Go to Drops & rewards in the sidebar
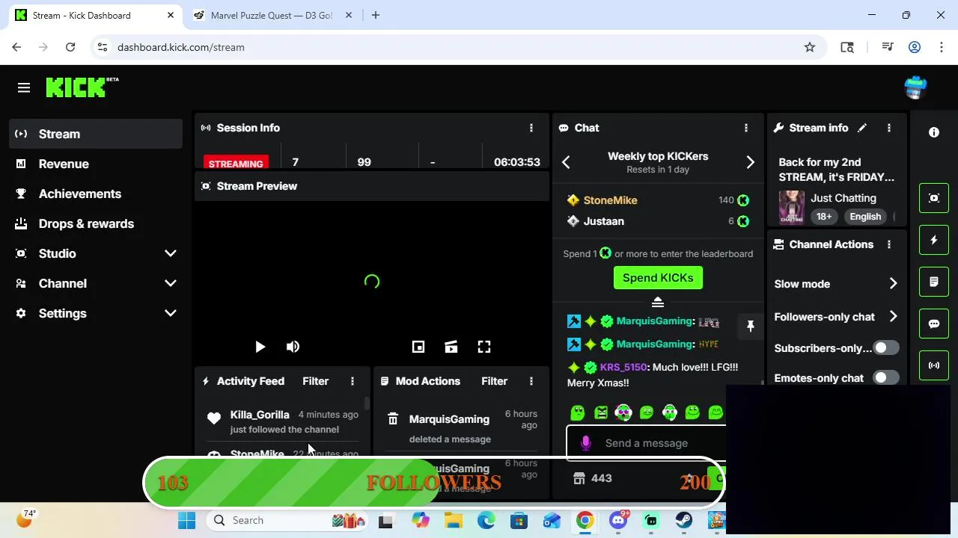The image size is (958, 538). 96,223
